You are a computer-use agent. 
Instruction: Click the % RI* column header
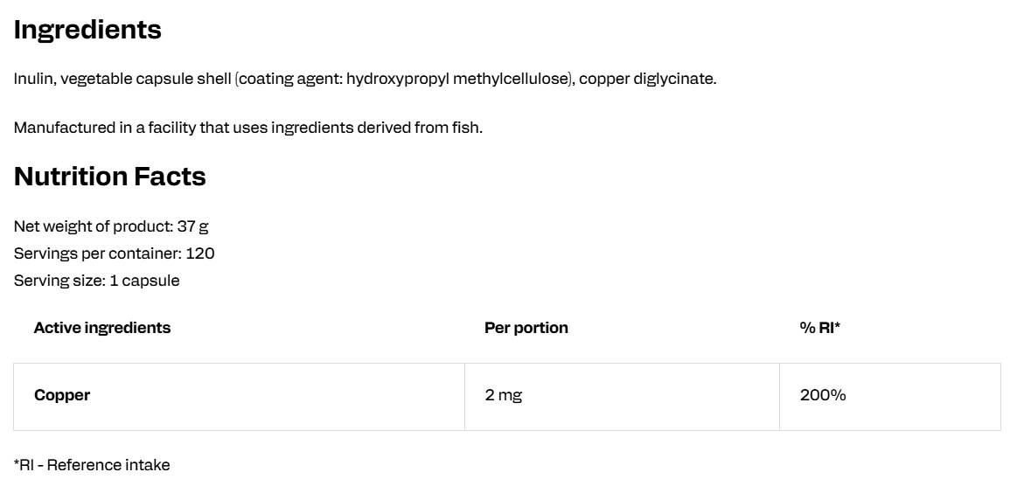[819, 328]
